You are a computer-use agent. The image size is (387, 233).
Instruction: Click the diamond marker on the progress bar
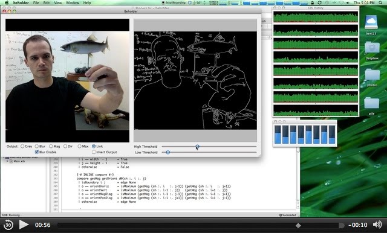click(x=298, y=226)
